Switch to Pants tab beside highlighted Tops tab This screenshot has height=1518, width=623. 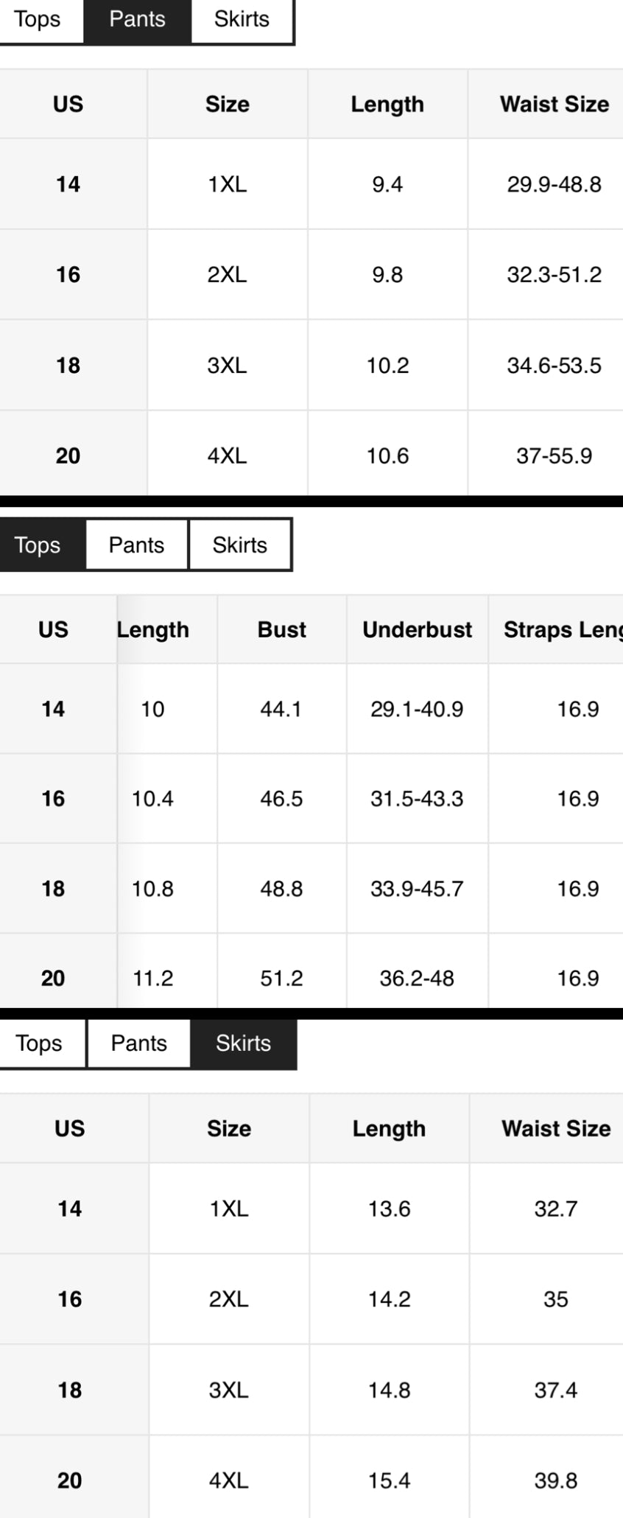coord(136,545)
